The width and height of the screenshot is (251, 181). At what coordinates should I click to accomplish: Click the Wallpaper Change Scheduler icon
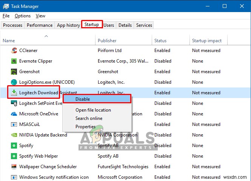14,167
